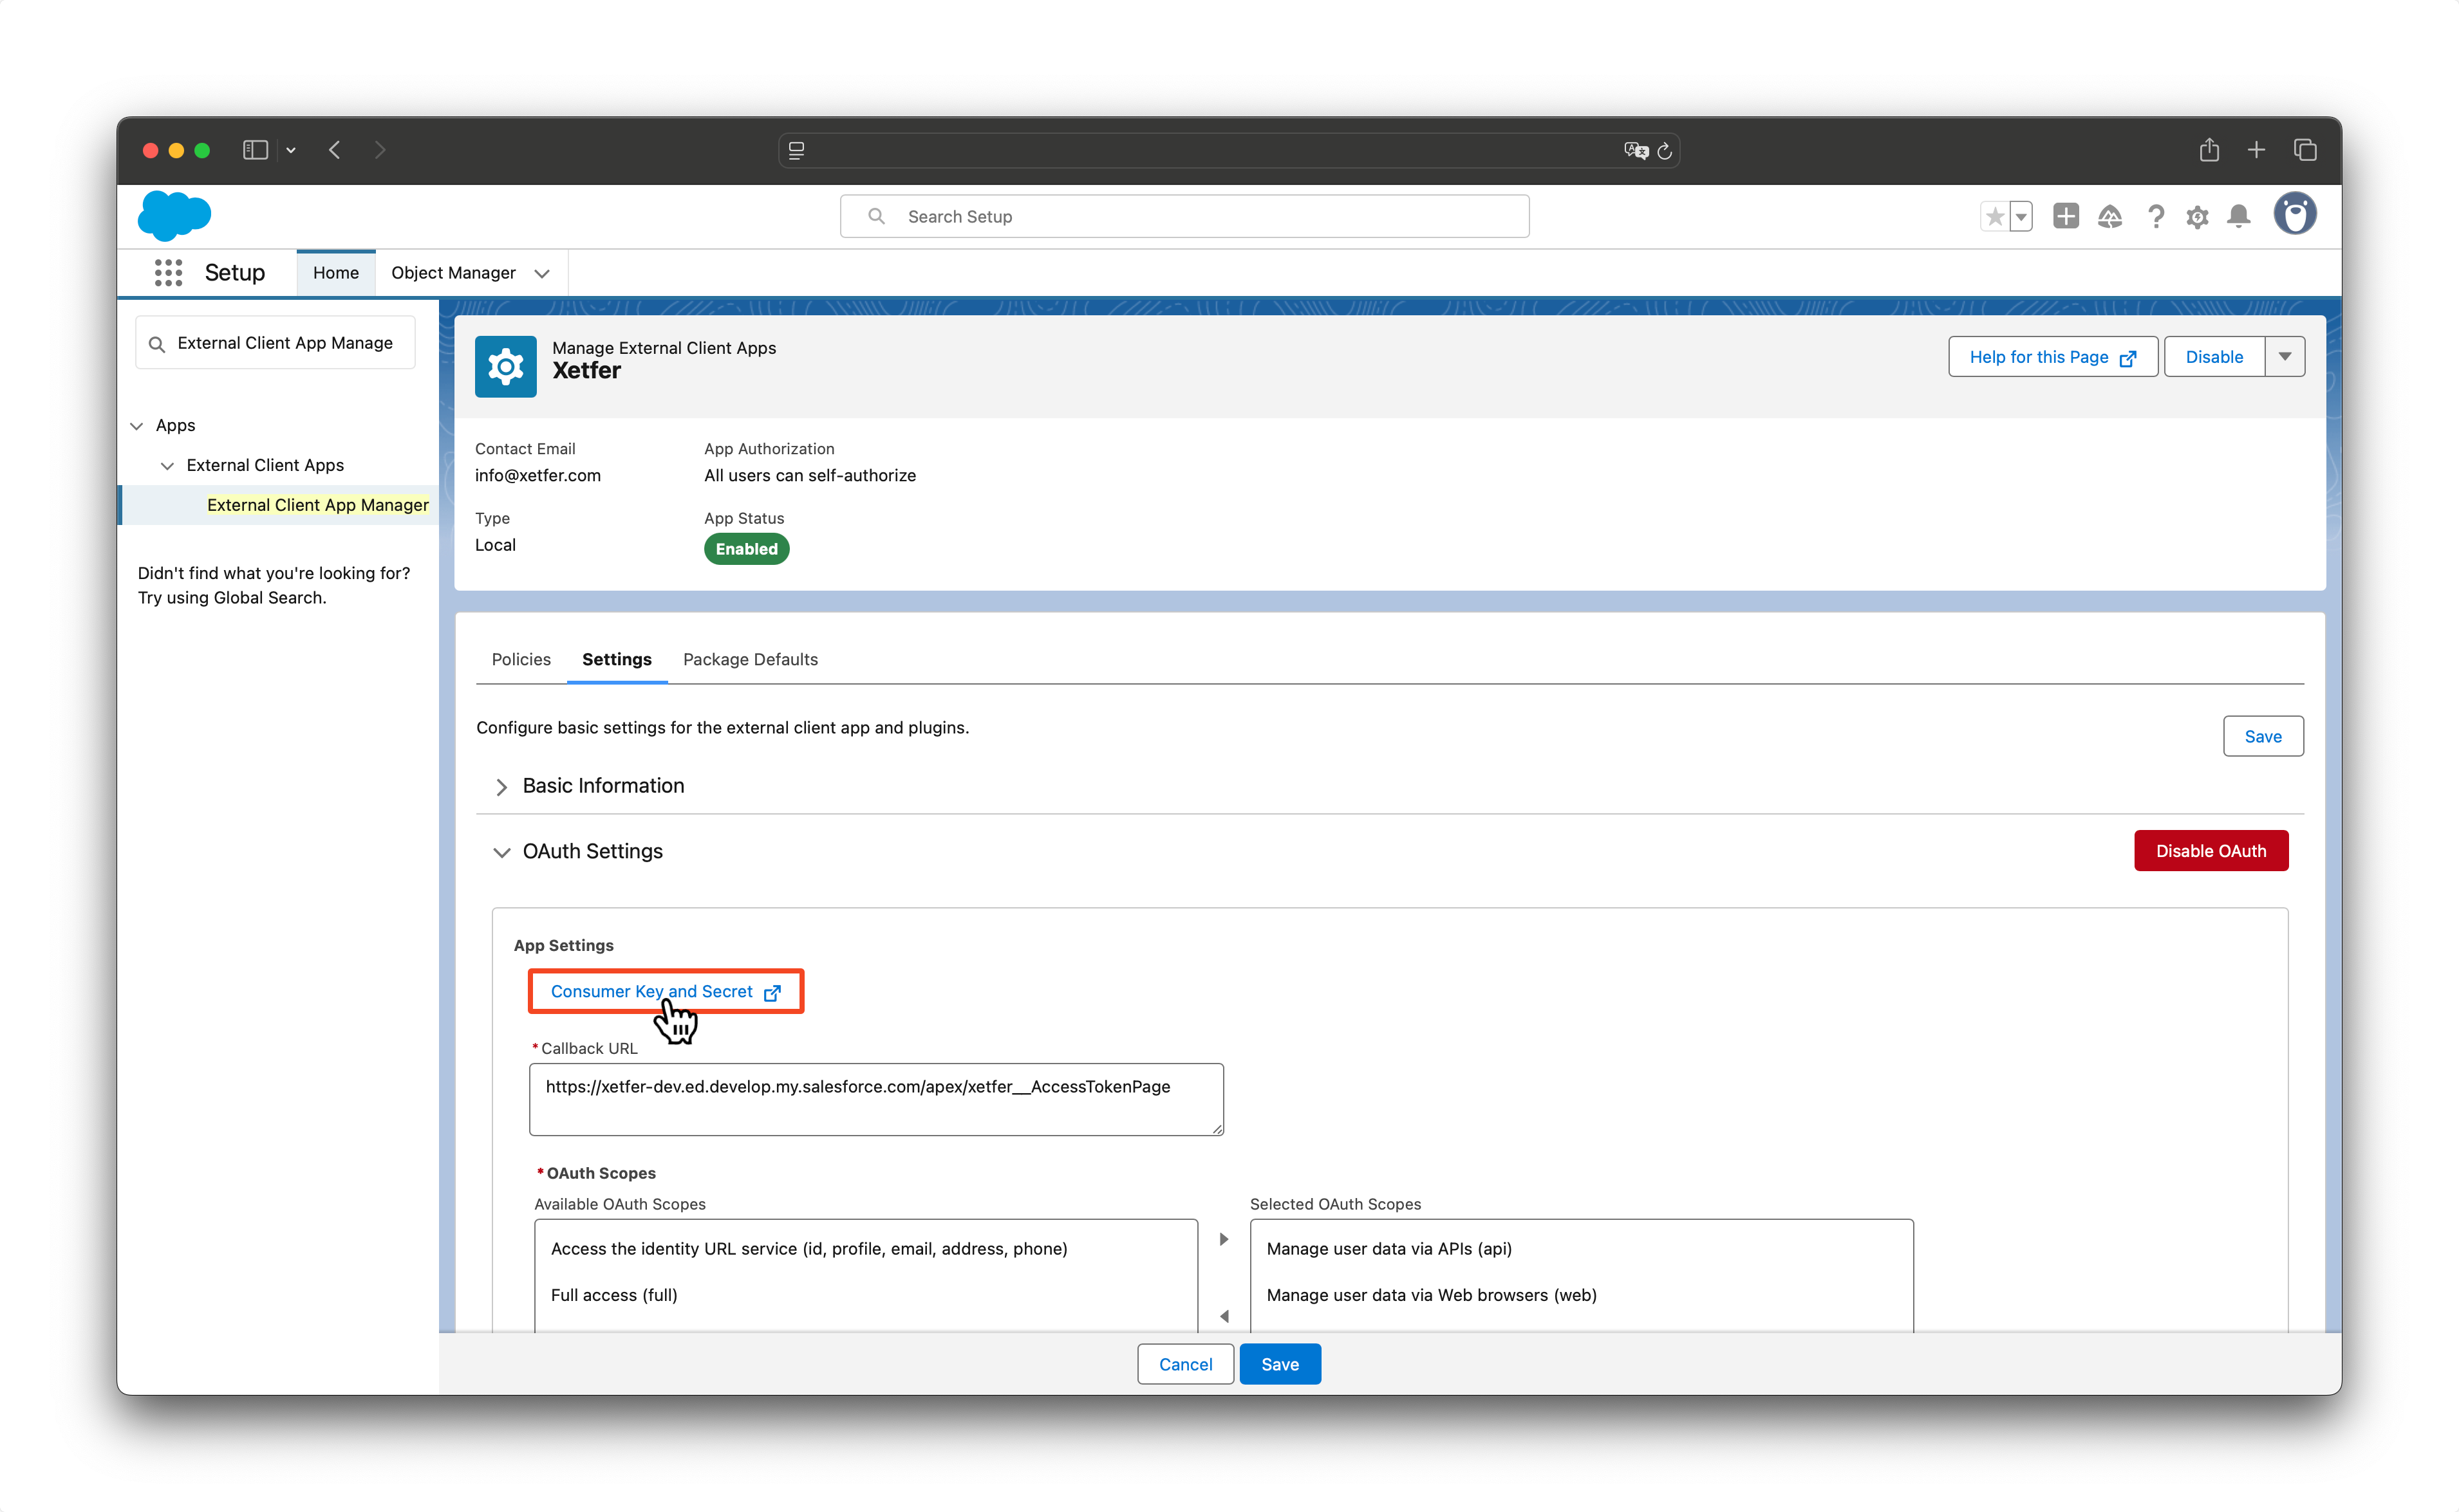Image resolution: width=2459 pixels, height=1512 pixels.
Task: Open Global Actions plus icon
Action: tap(2066, 216)
